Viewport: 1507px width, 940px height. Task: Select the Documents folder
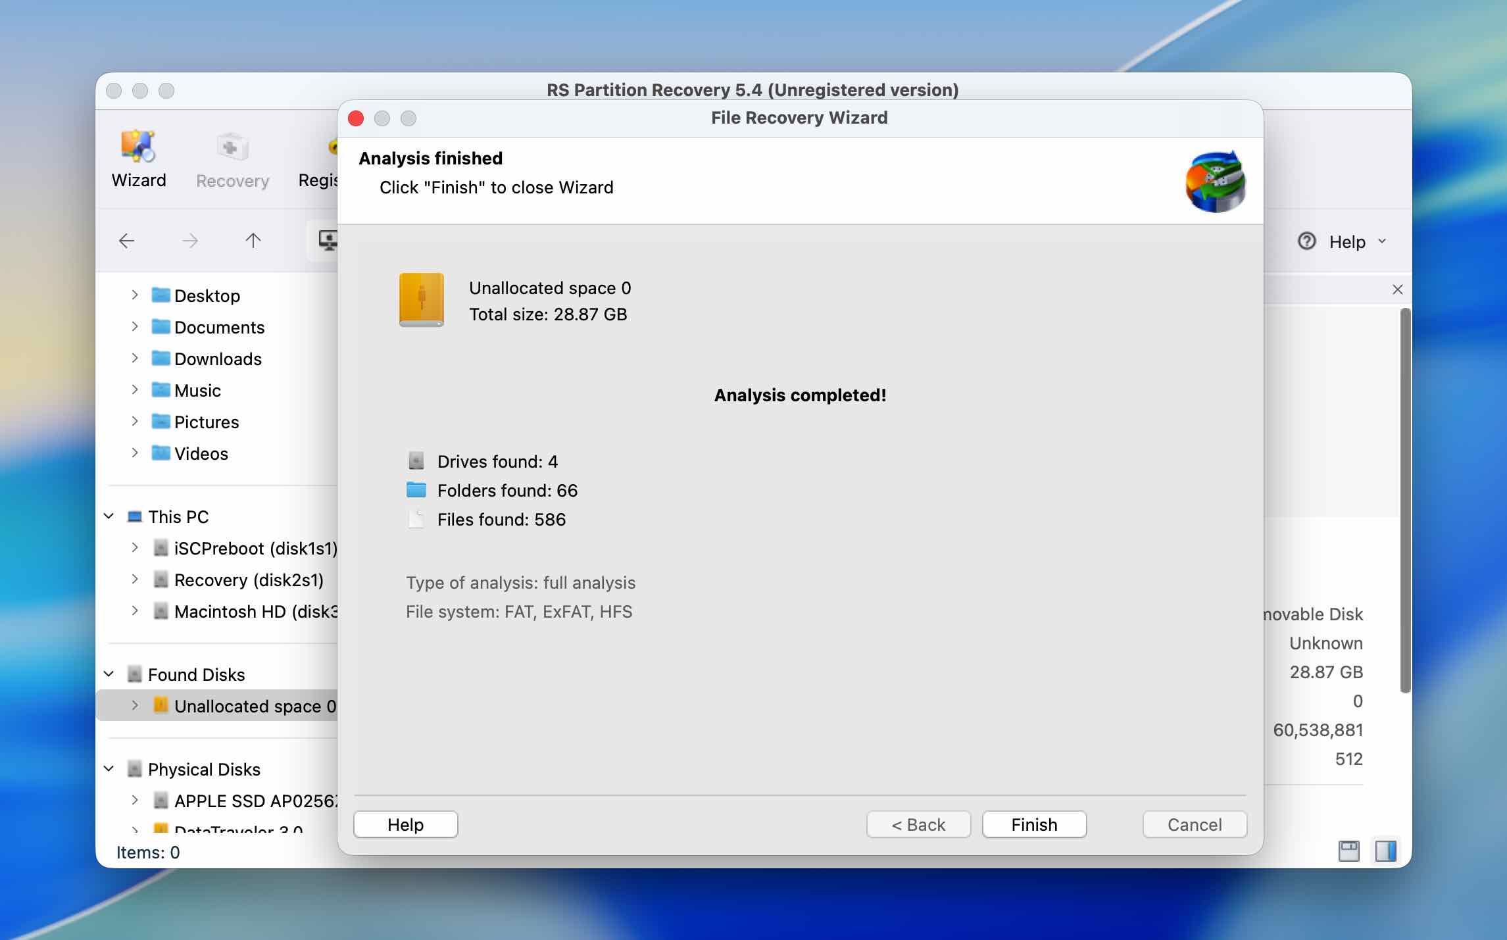click(219, 327)
